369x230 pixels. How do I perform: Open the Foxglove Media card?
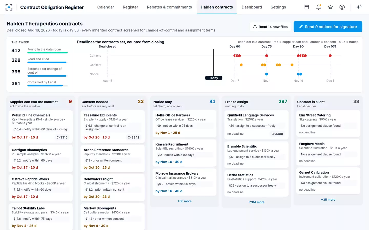(x=328, y=152)
